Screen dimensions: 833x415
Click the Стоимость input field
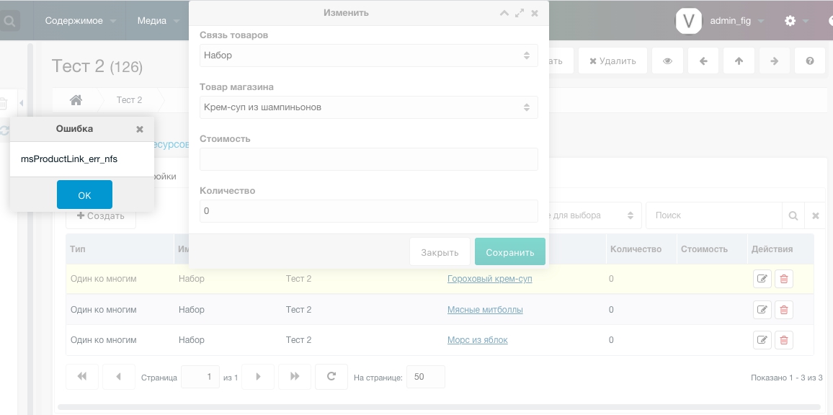(368, 159)
